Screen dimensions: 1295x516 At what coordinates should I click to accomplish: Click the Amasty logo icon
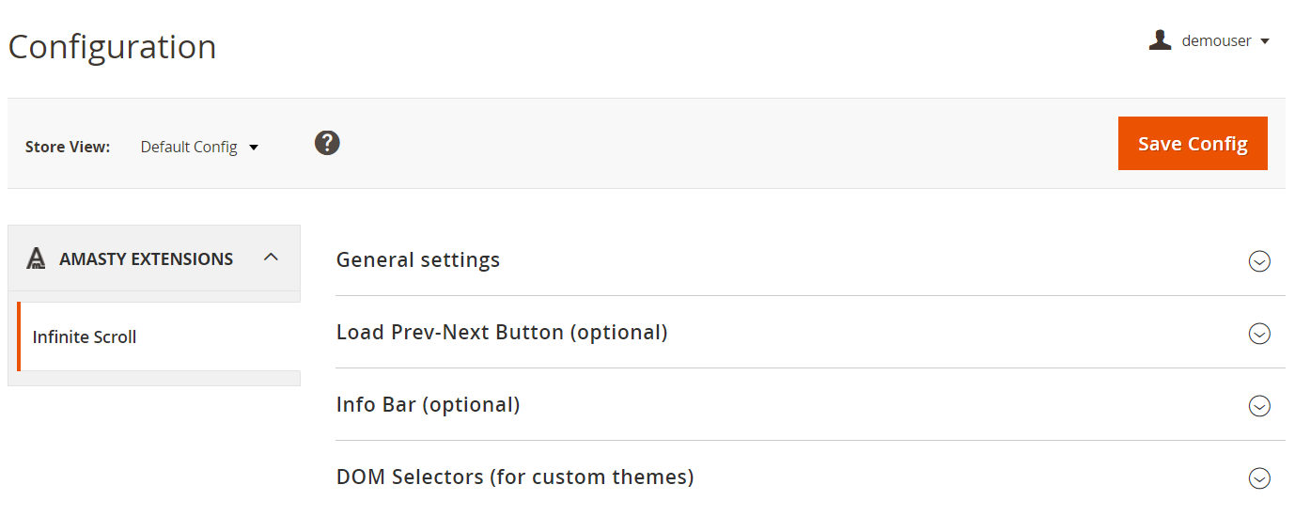coord(37,258)
